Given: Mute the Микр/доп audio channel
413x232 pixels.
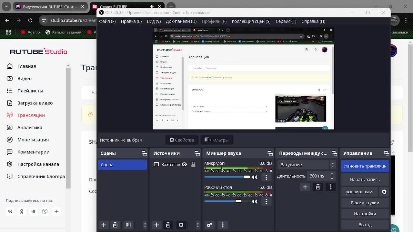Looking at the screenshot, I should [255, 177].
